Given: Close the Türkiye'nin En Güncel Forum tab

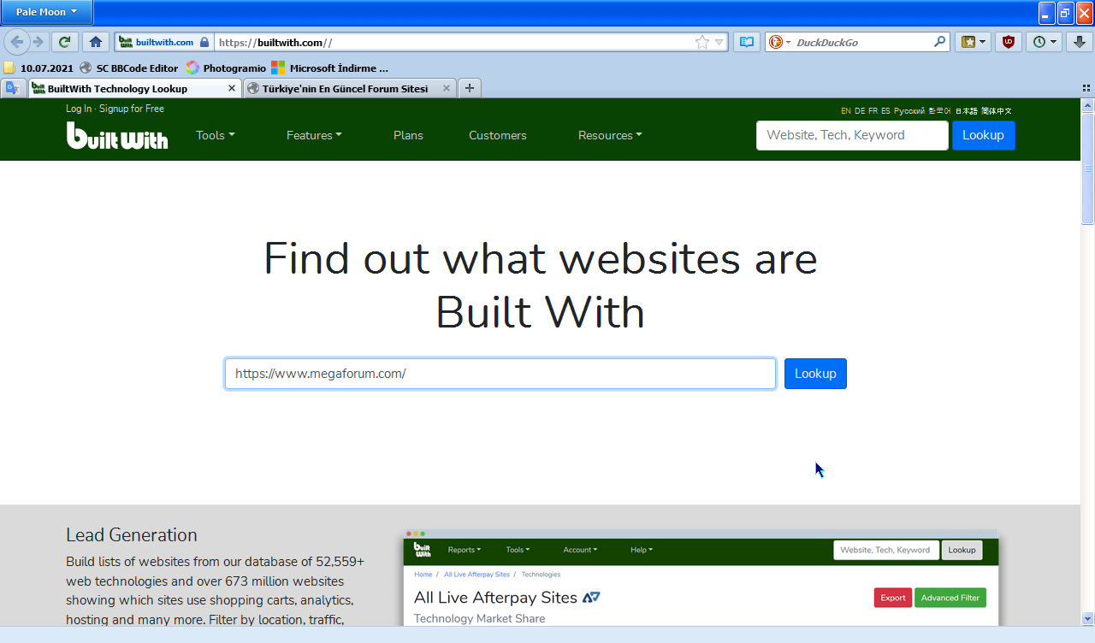Looking at the screenshot, I should click(447, 88).
